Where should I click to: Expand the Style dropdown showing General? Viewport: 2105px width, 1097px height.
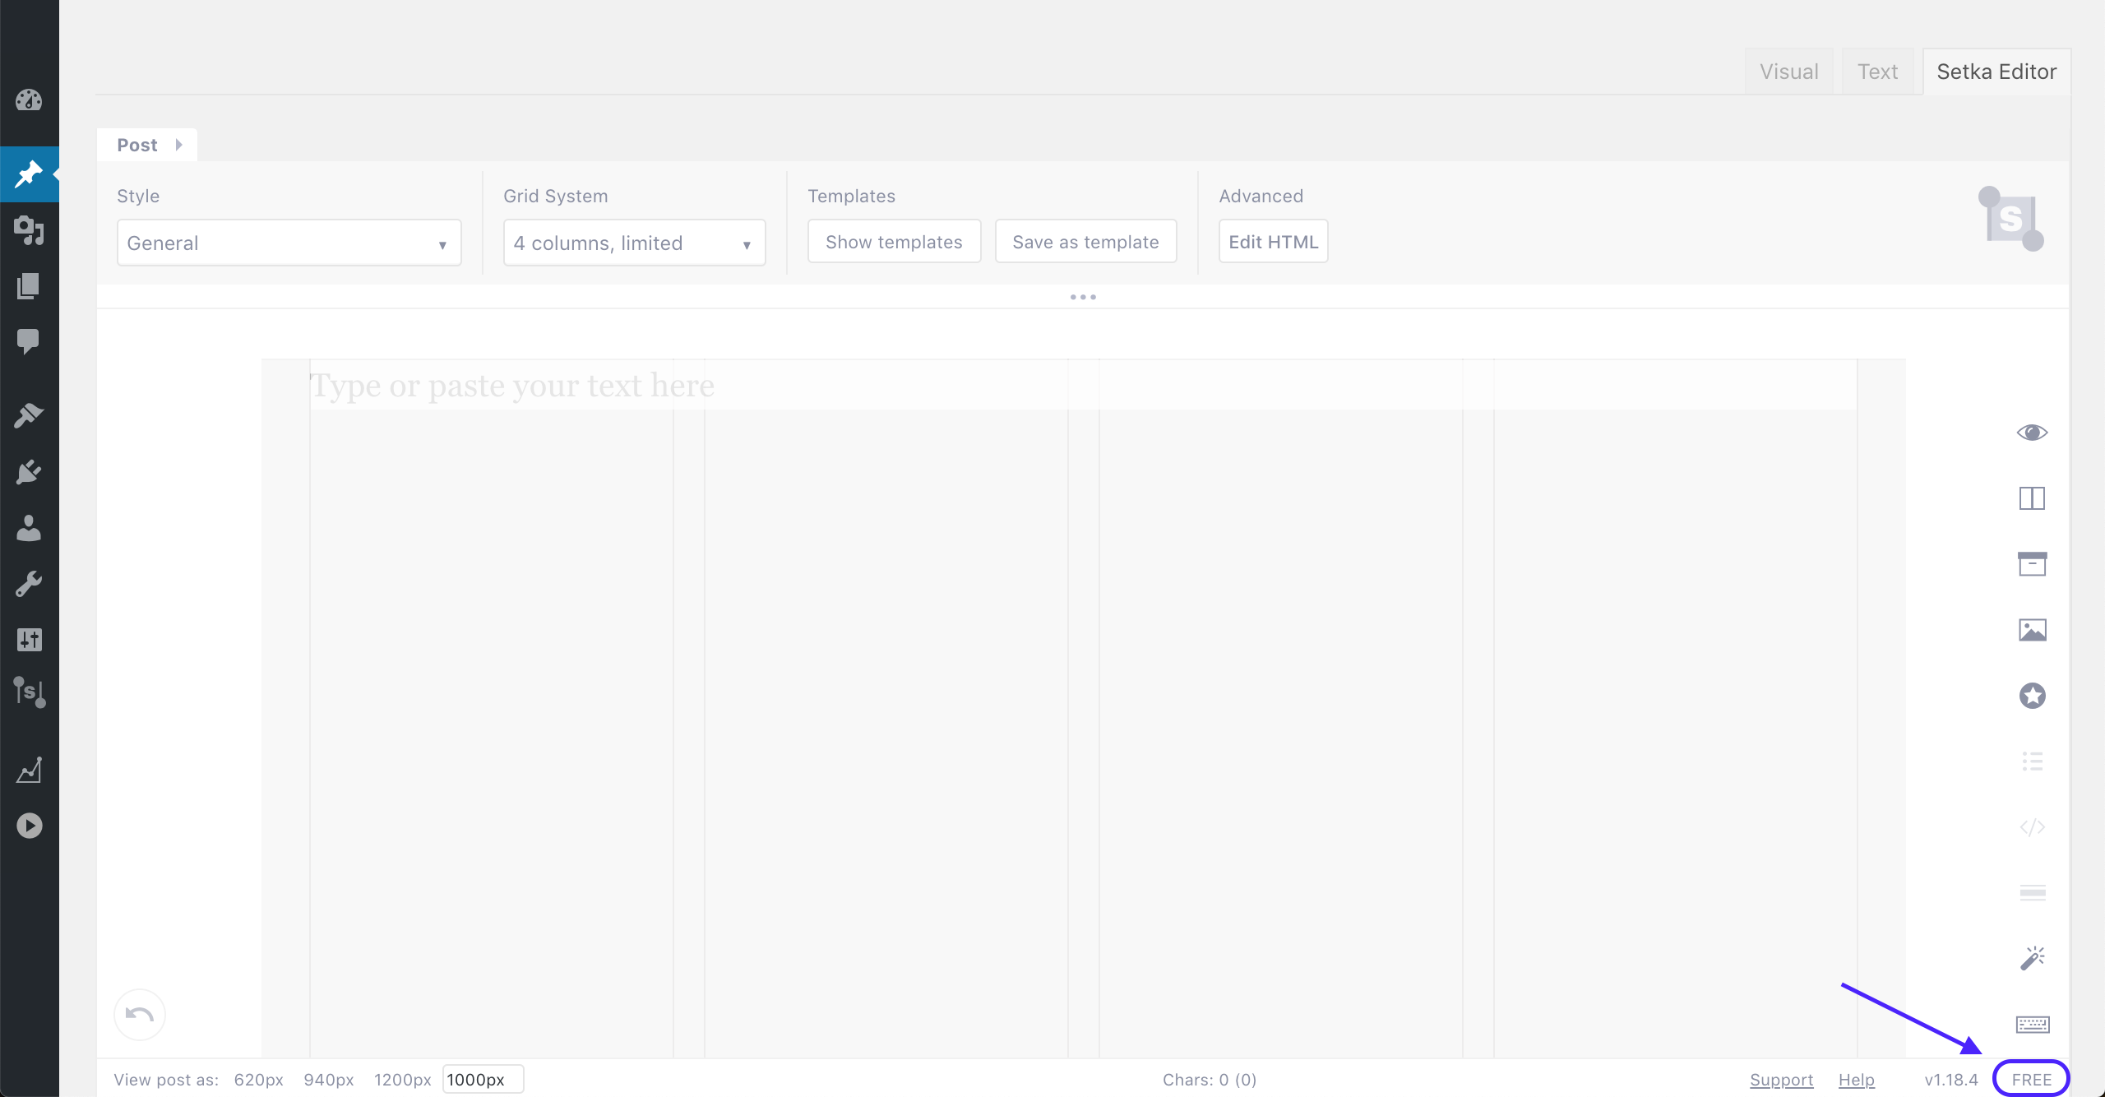point(288,243)
